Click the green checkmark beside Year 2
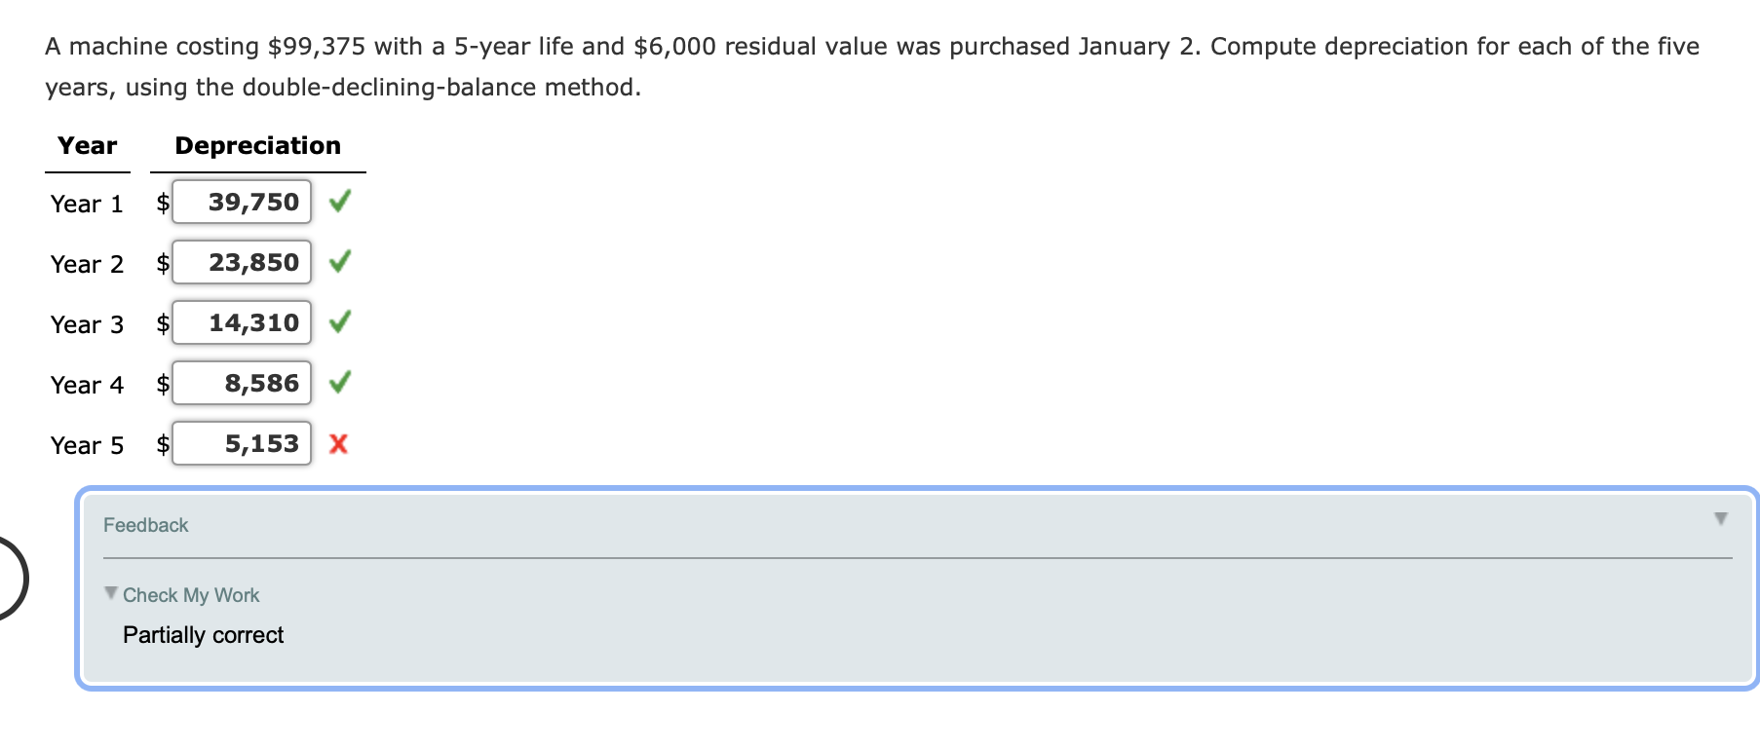1760x750 pixels. point(340,262)
